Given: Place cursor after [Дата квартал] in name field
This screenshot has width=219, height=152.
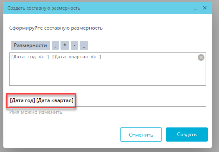Looking at the screenshot, I should pos(74,100).
